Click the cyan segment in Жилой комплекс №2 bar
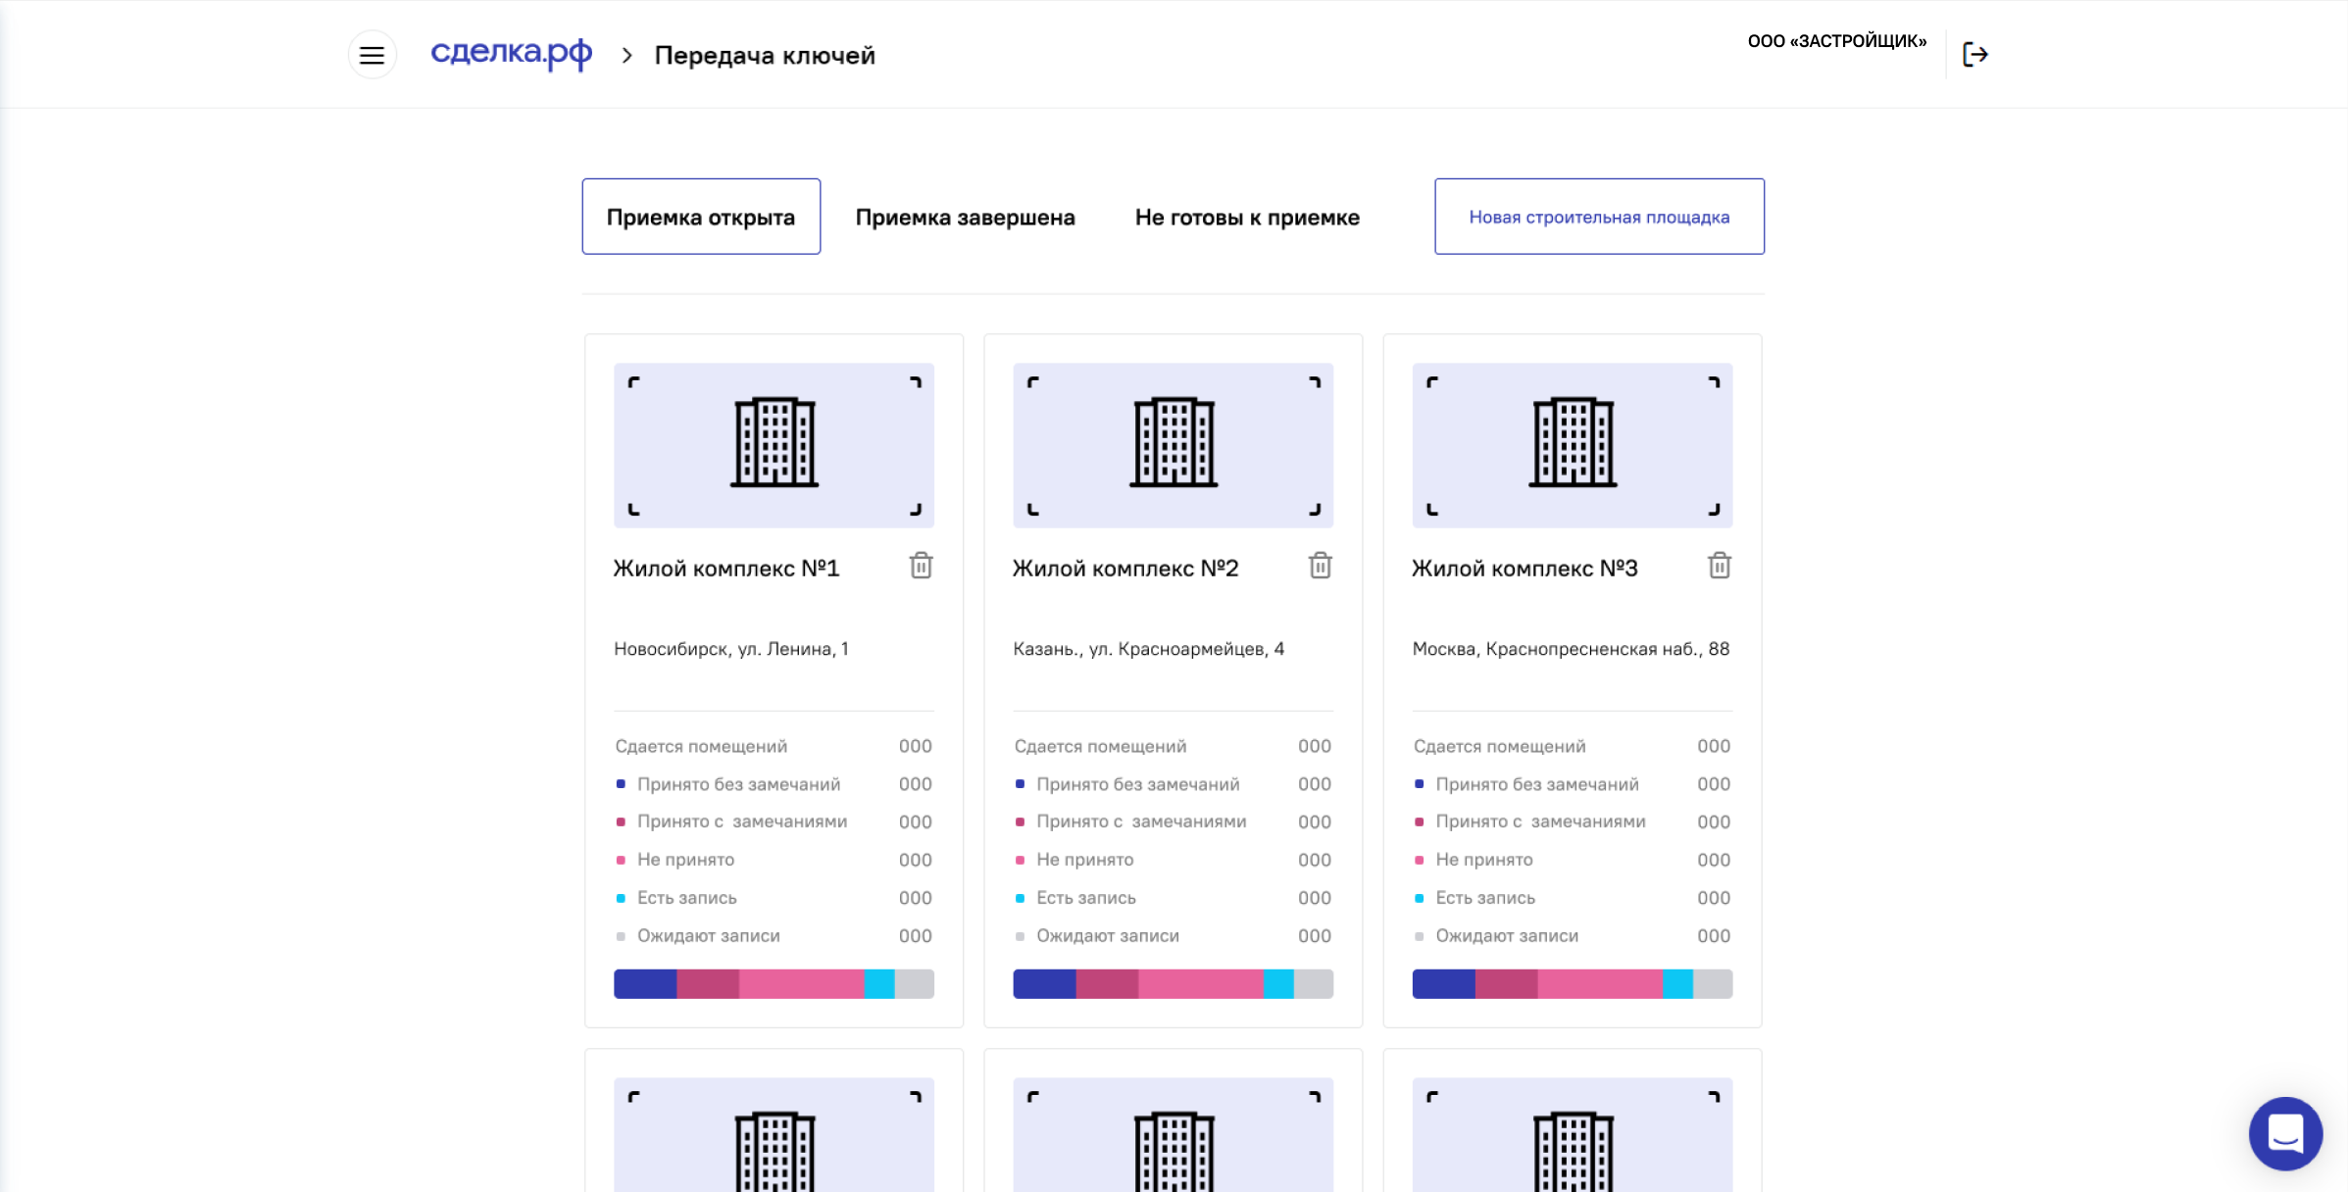The image size is (2348, 1192). coord(1278,983)
